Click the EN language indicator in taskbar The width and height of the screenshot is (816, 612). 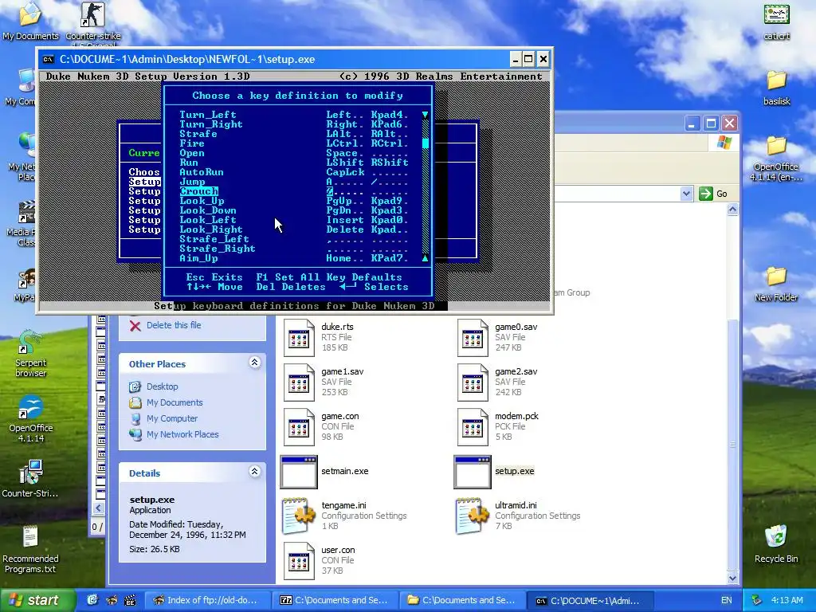pyautogui.click(x=727, y=600)
